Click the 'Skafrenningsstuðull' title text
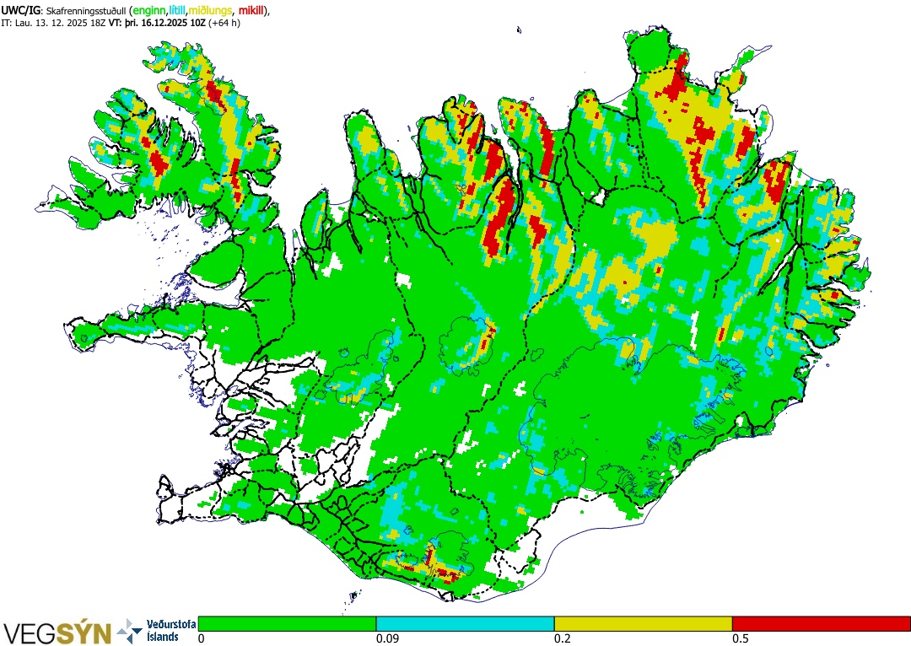The image size is (911, 646). 86,10
